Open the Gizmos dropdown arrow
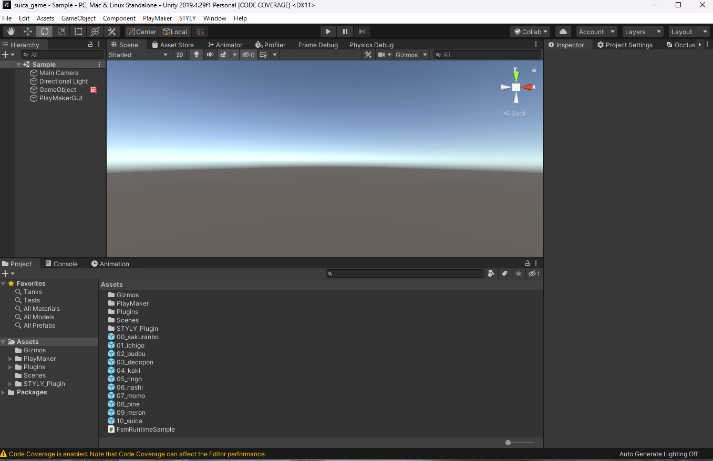The height and width of the screenshot is (461, 713). click(425, 55)
